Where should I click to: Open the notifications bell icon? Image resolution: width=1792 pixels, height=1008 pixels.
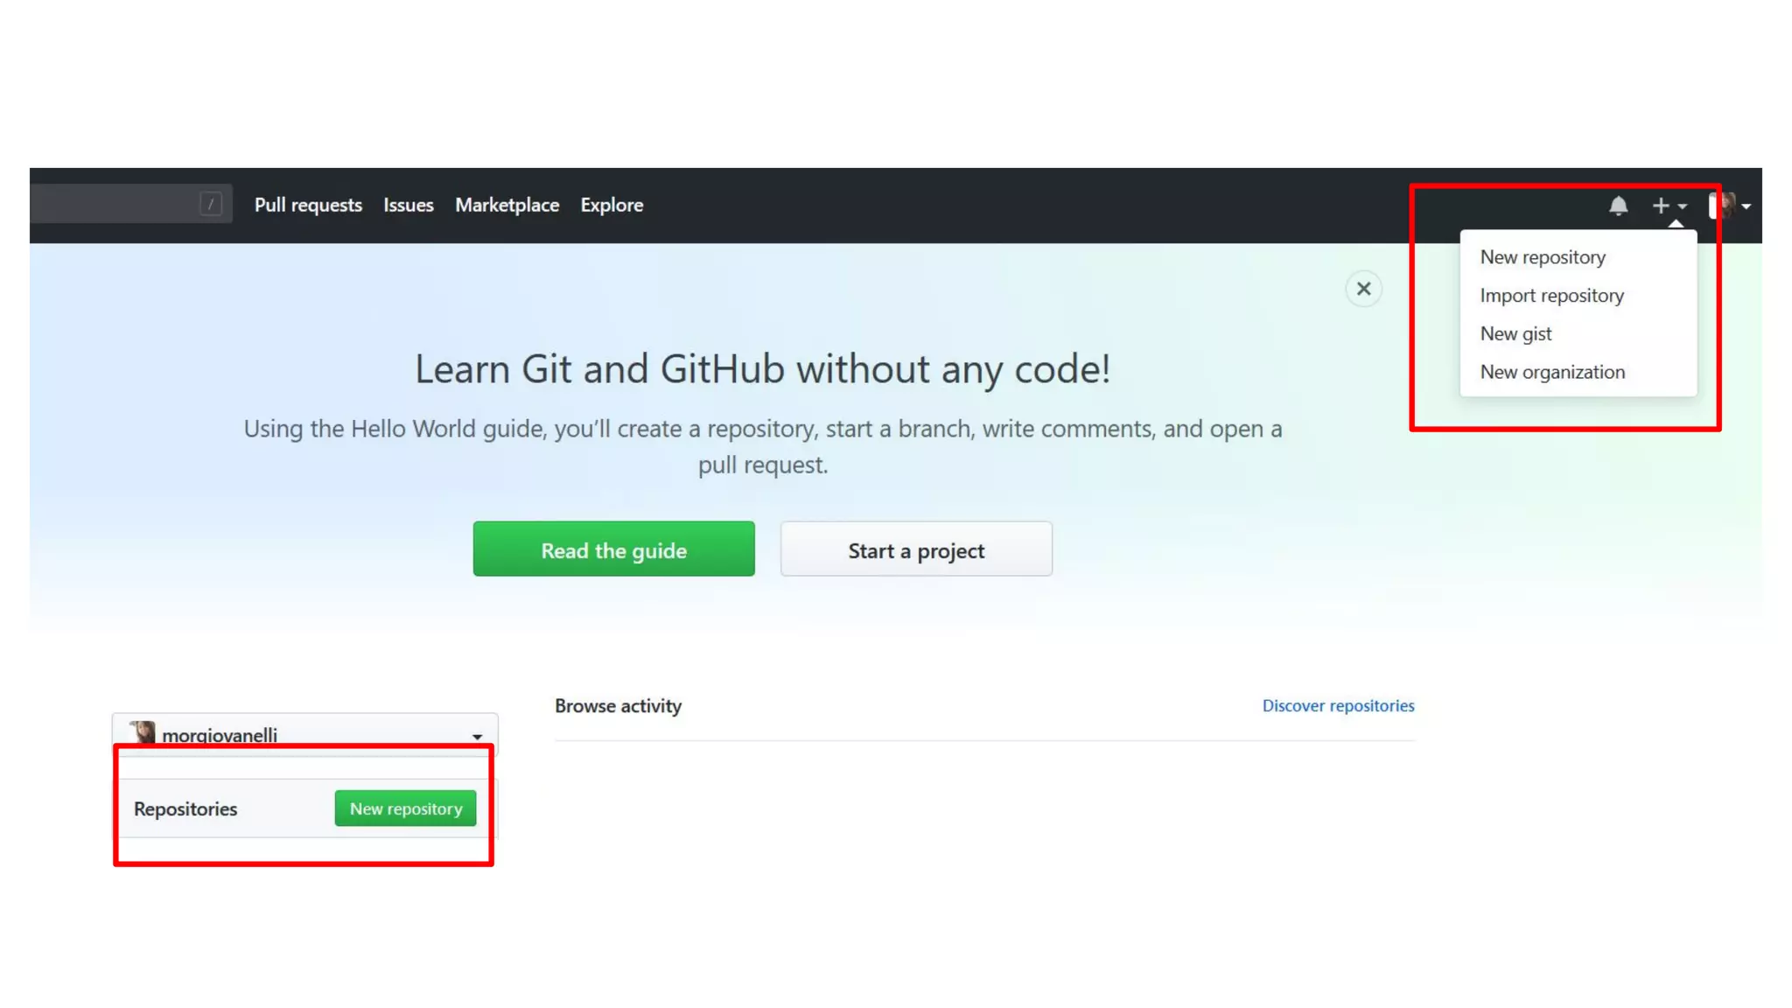(x=1618, y=206)
